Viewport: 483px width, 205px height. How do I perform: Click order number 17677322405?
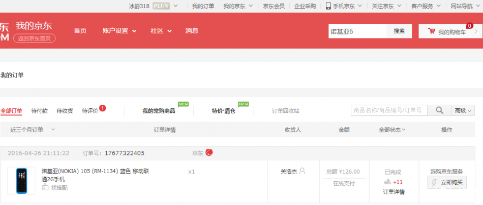point(125,153)
